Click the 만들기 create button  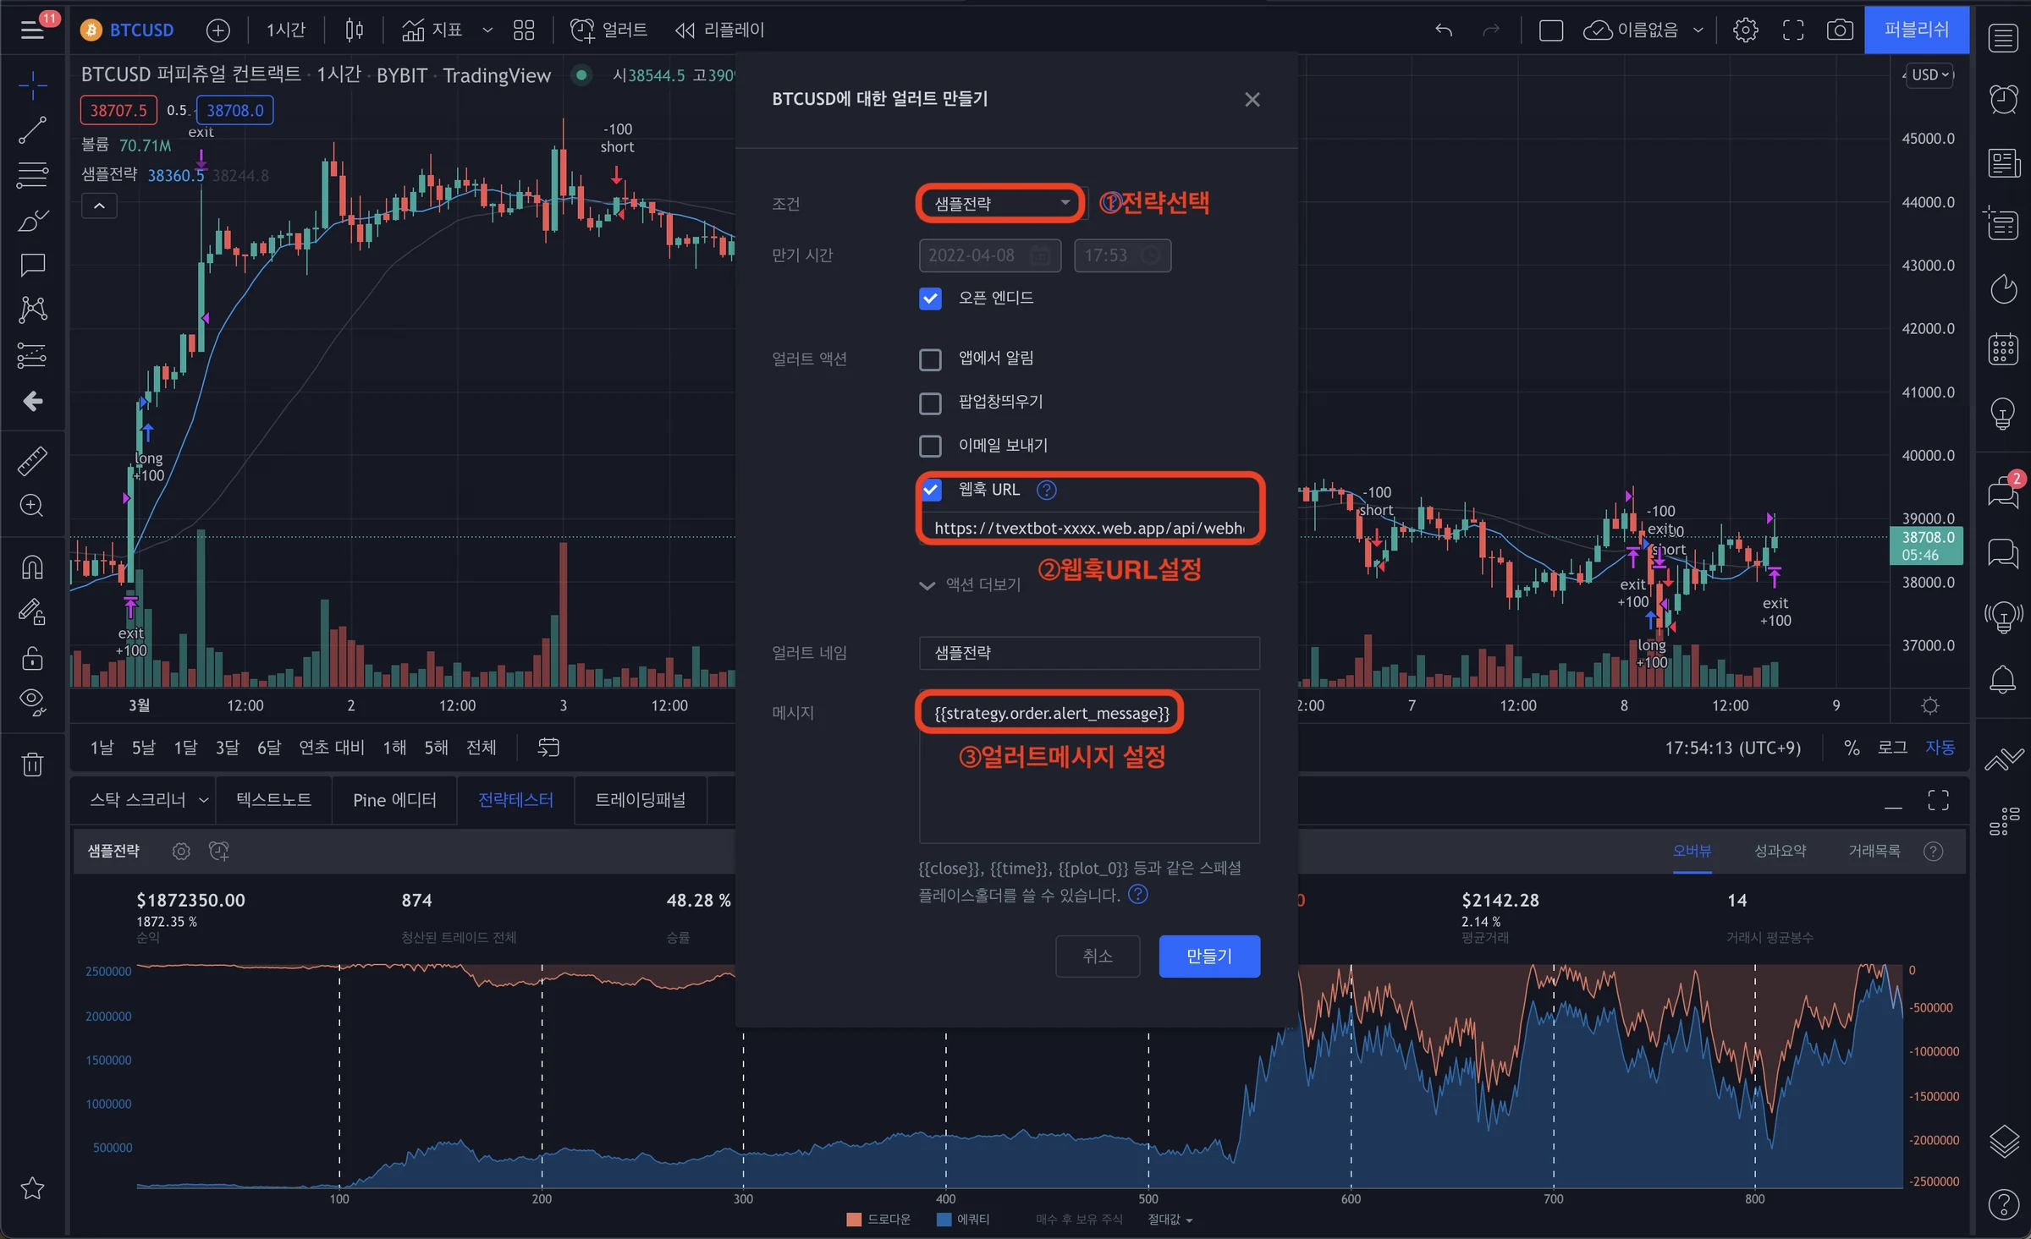click(1209, 957)
